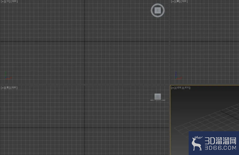
Task: Open the Left (左) view label menu
Action: [8, 88]
